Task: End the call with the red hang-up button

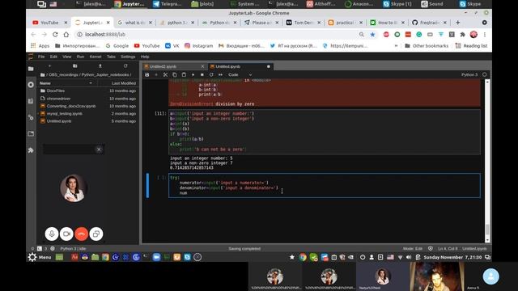Action: pyautogui.click(x=81, y=234)
